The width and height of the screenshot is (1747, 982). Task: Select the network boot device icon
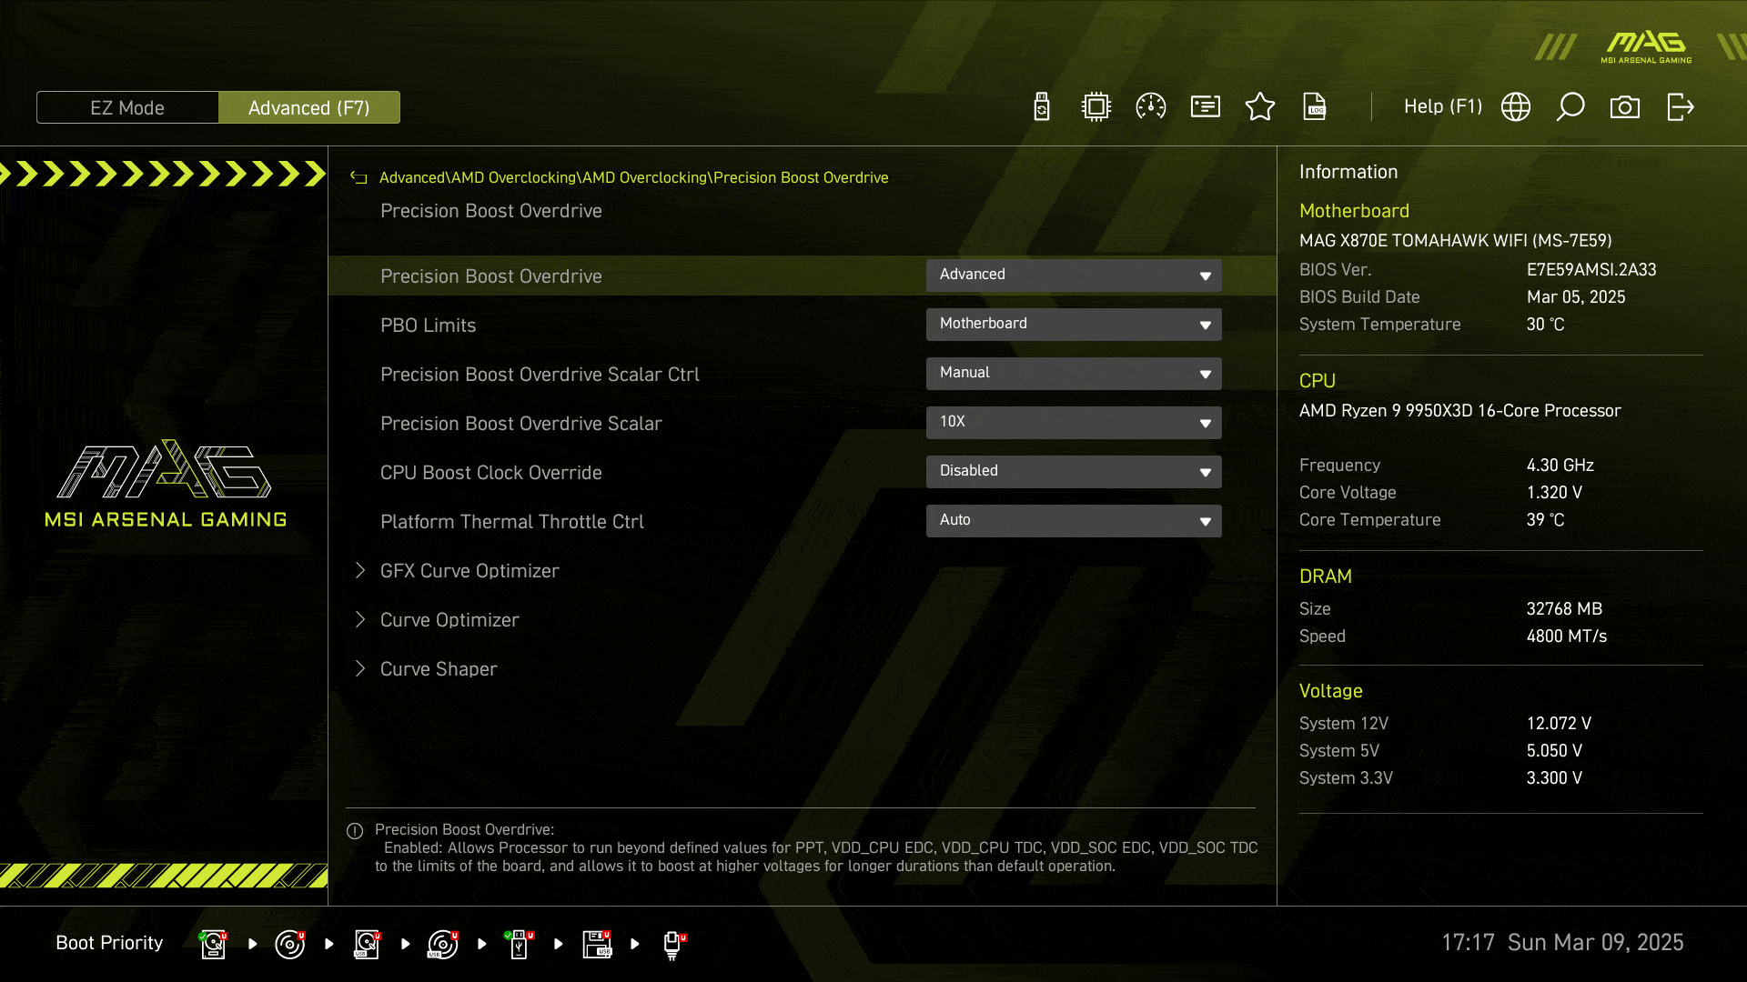coord(673,944)
